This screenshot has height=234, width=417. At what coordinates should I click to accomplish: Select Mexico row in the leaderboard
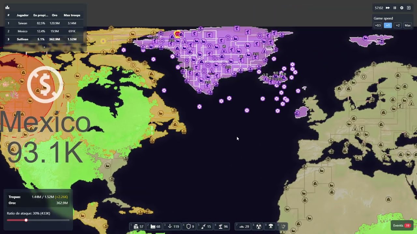(x=44, y=31)
